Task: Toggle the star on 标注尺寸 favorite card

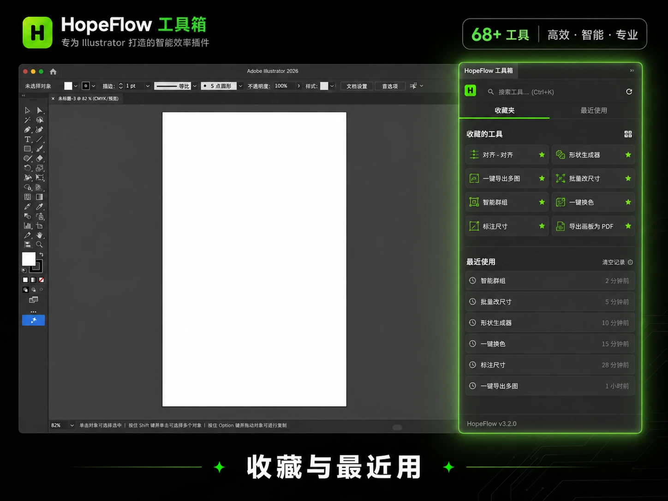Action: pyautogui.click(x=542, y=226)
